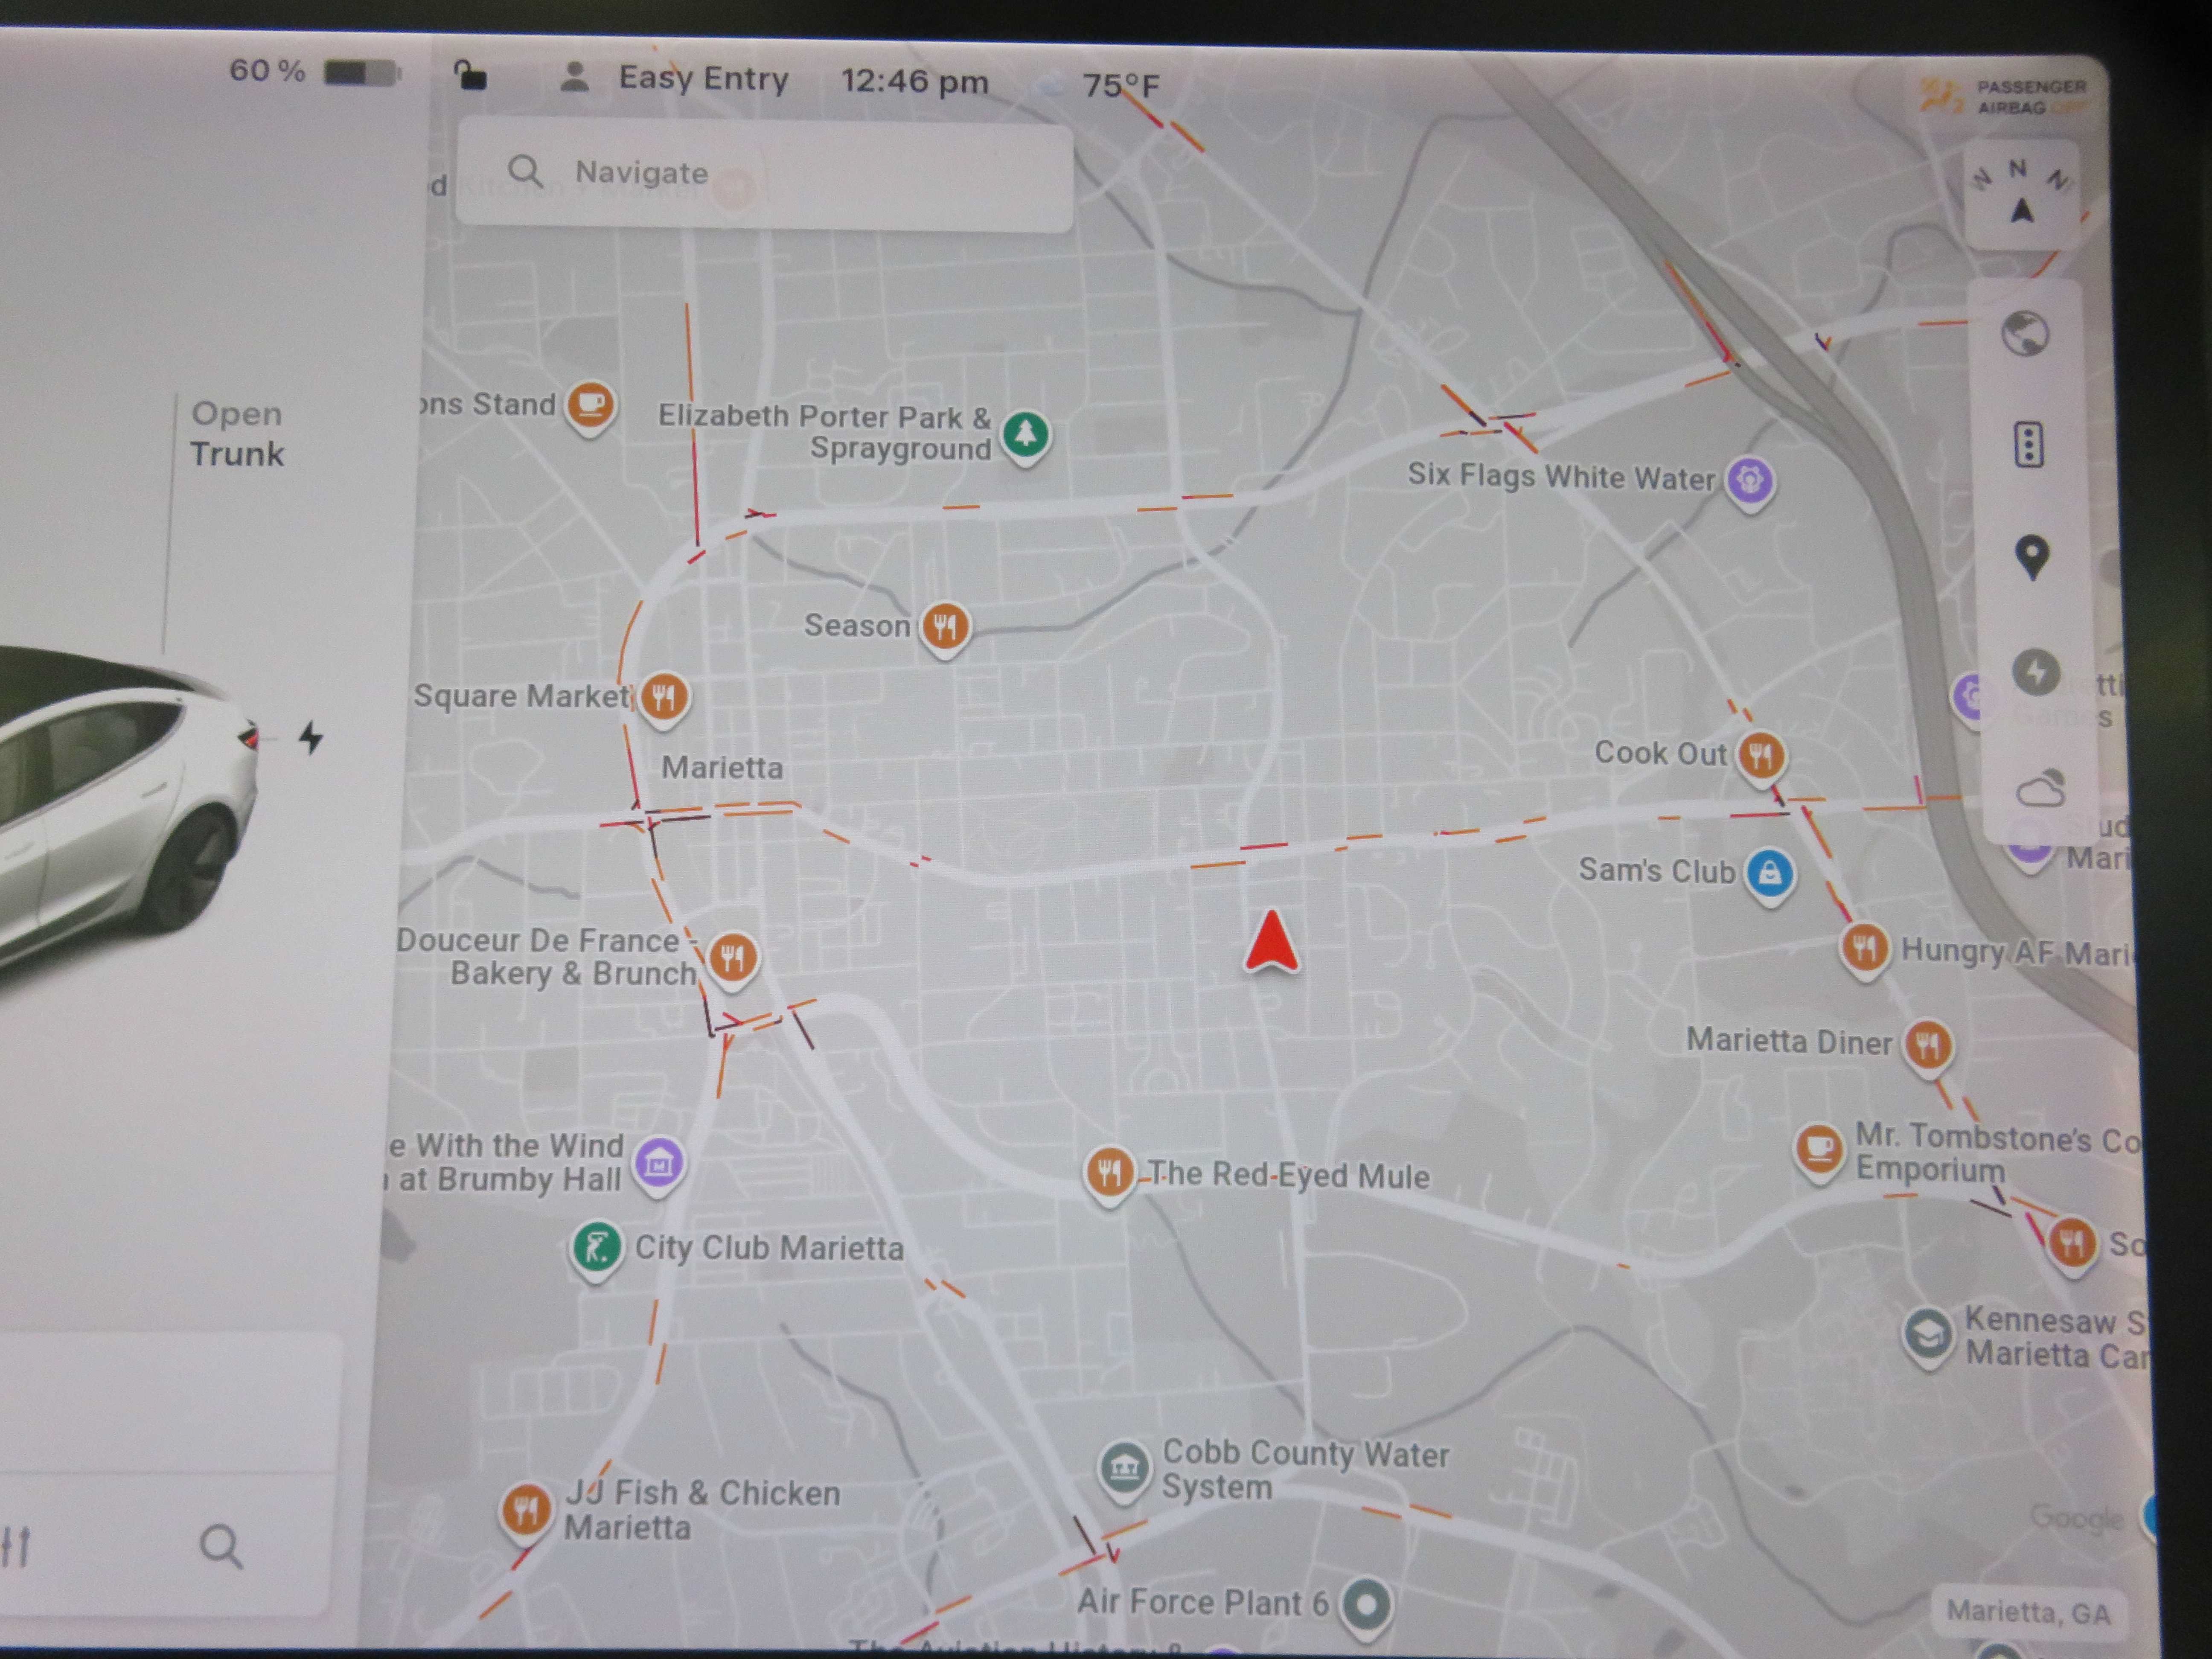Select the Cook Out restaurant pin

tap(1761, 756)
